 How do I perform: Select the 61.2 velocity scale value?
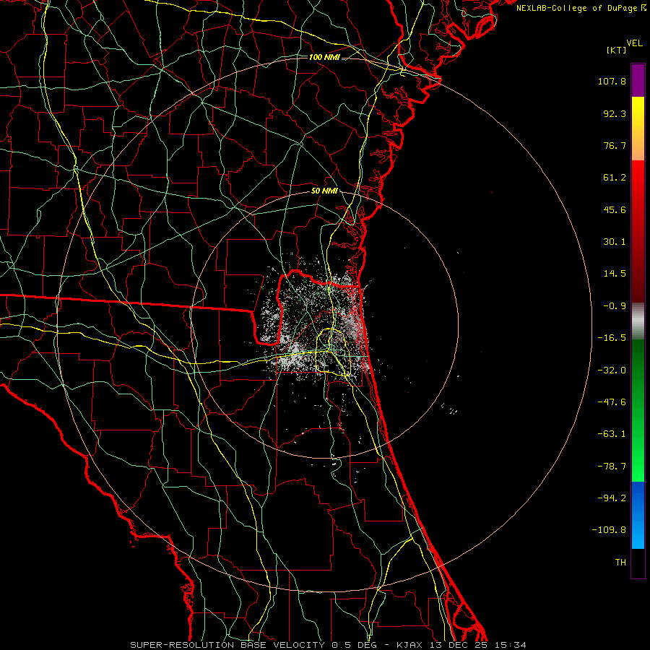point(615,178)
